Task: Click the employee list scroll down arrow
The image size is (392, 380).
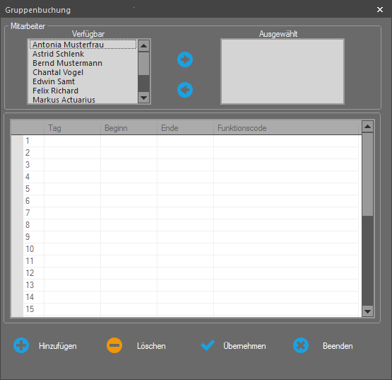Action: click(x=144, y=98)
